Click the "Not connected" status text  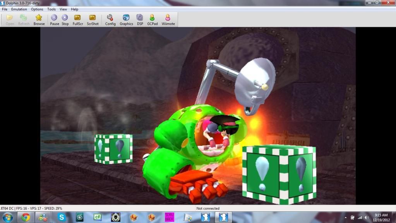(x=208, y=208)
